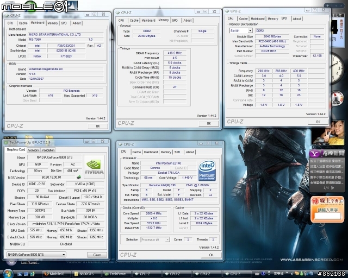Click the BIOS save chip icon in GPU-Z
This screenshot has height=278, width=348.
tap(78, 177)
